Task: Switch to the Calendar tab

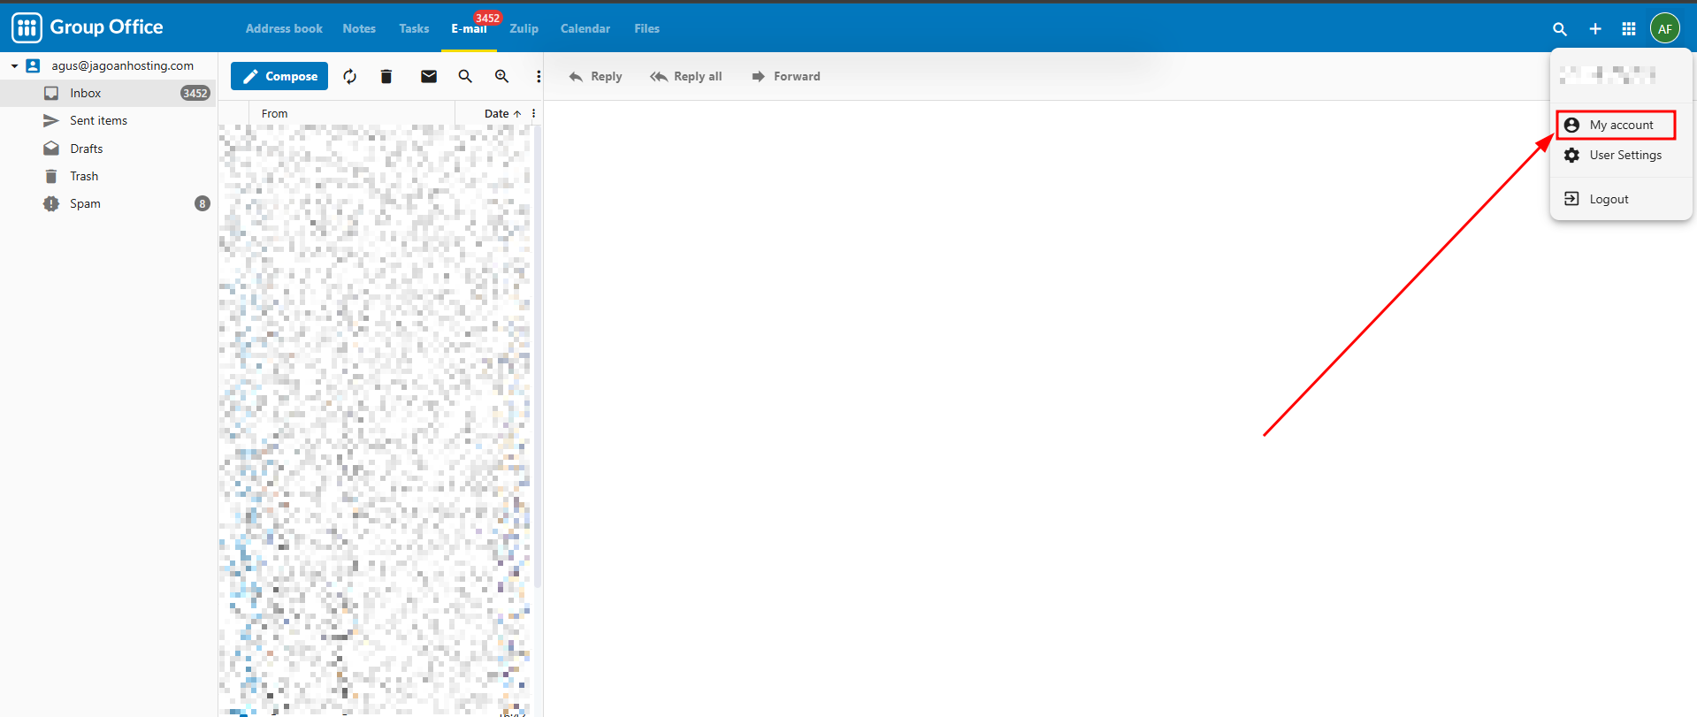Action: point(585,29)
